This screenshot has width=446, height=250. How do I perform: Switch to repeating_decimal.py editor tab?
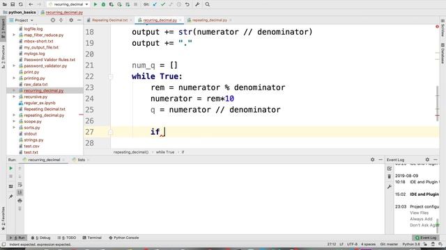pyautogui.click(x=210, y=20)
